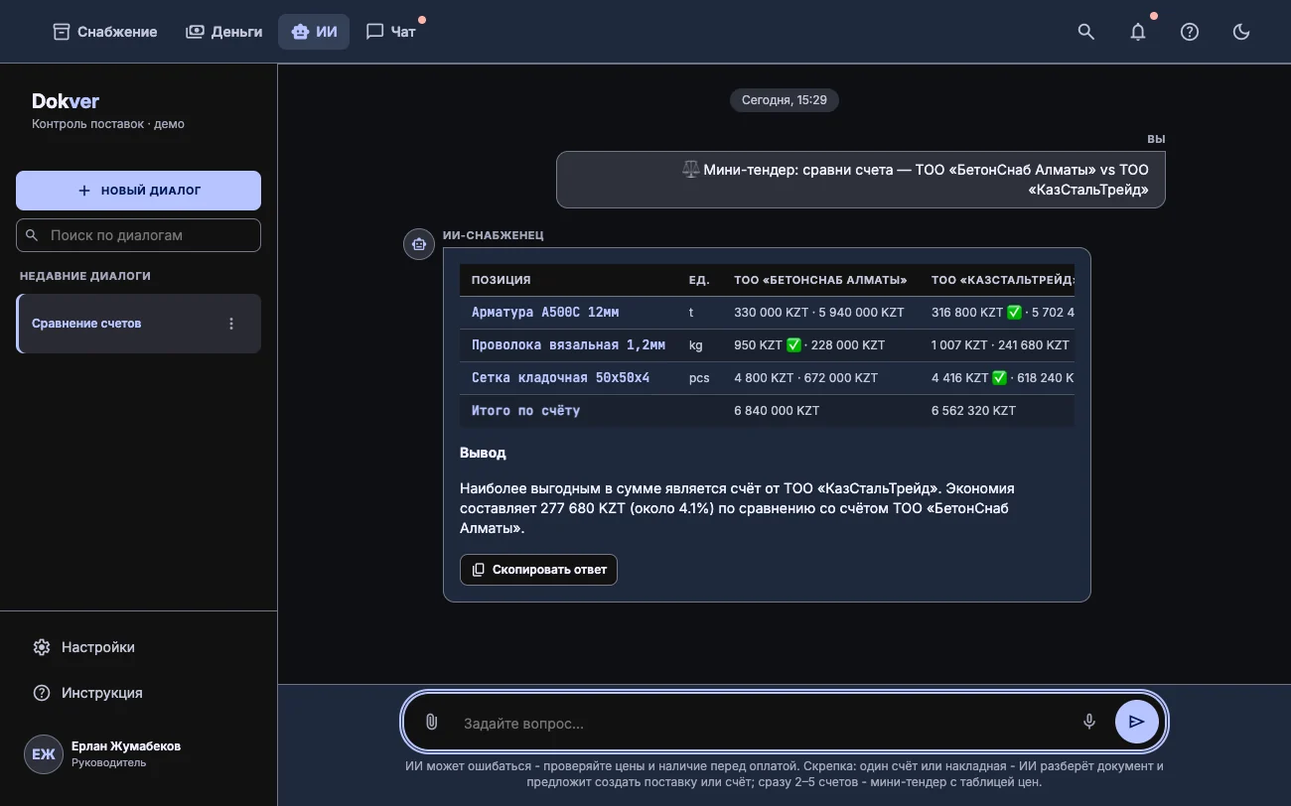
Task: Focus the Поиск по диалогам field
Action: pyautogui.click(x=138, y=235)
